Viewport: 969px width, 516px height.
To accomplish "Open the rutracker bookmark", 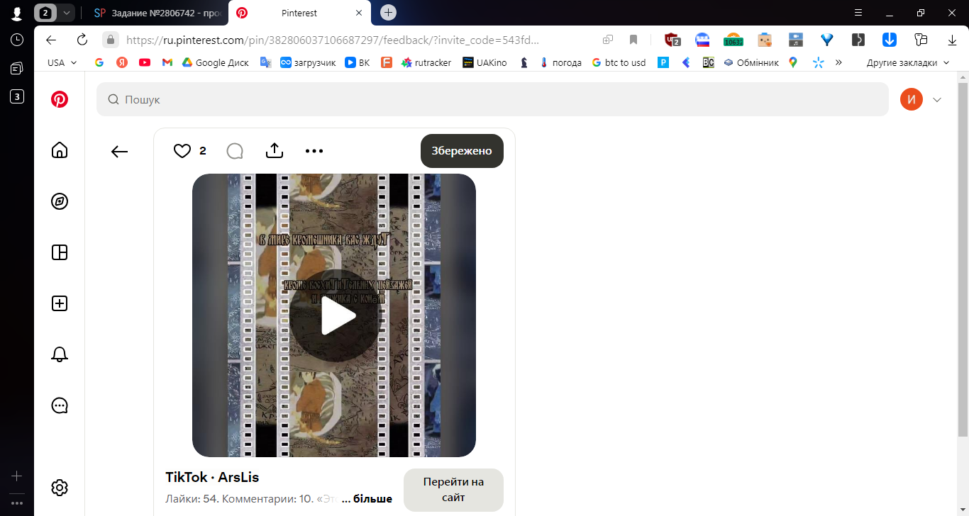I will pos(426,62).
